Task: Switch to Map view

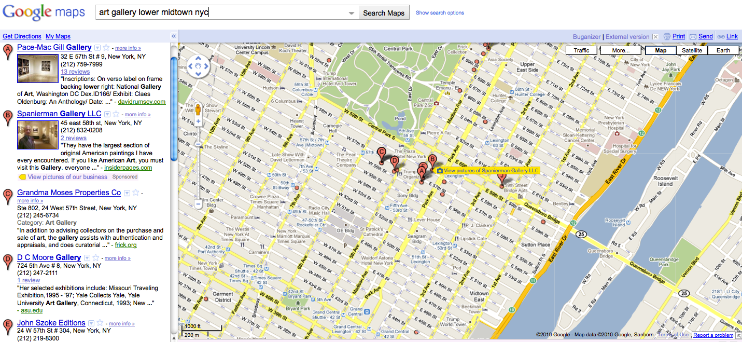Action: 661,50
